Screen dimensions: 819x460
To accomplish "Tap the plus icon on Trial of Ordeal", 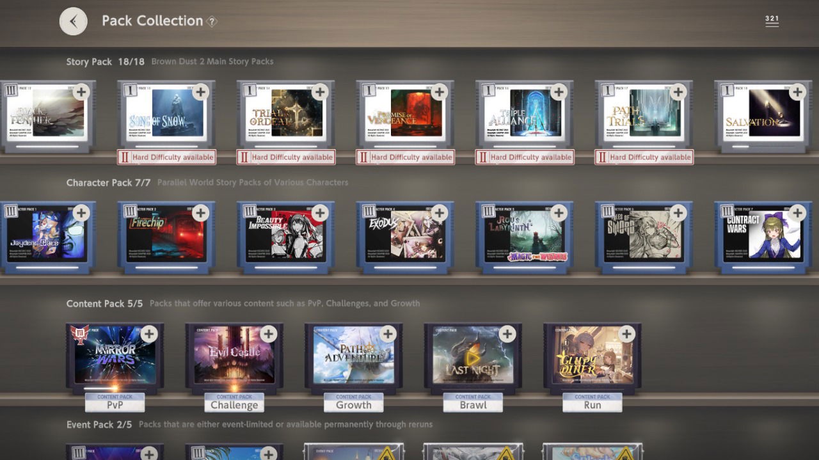I will click(320, 91).
